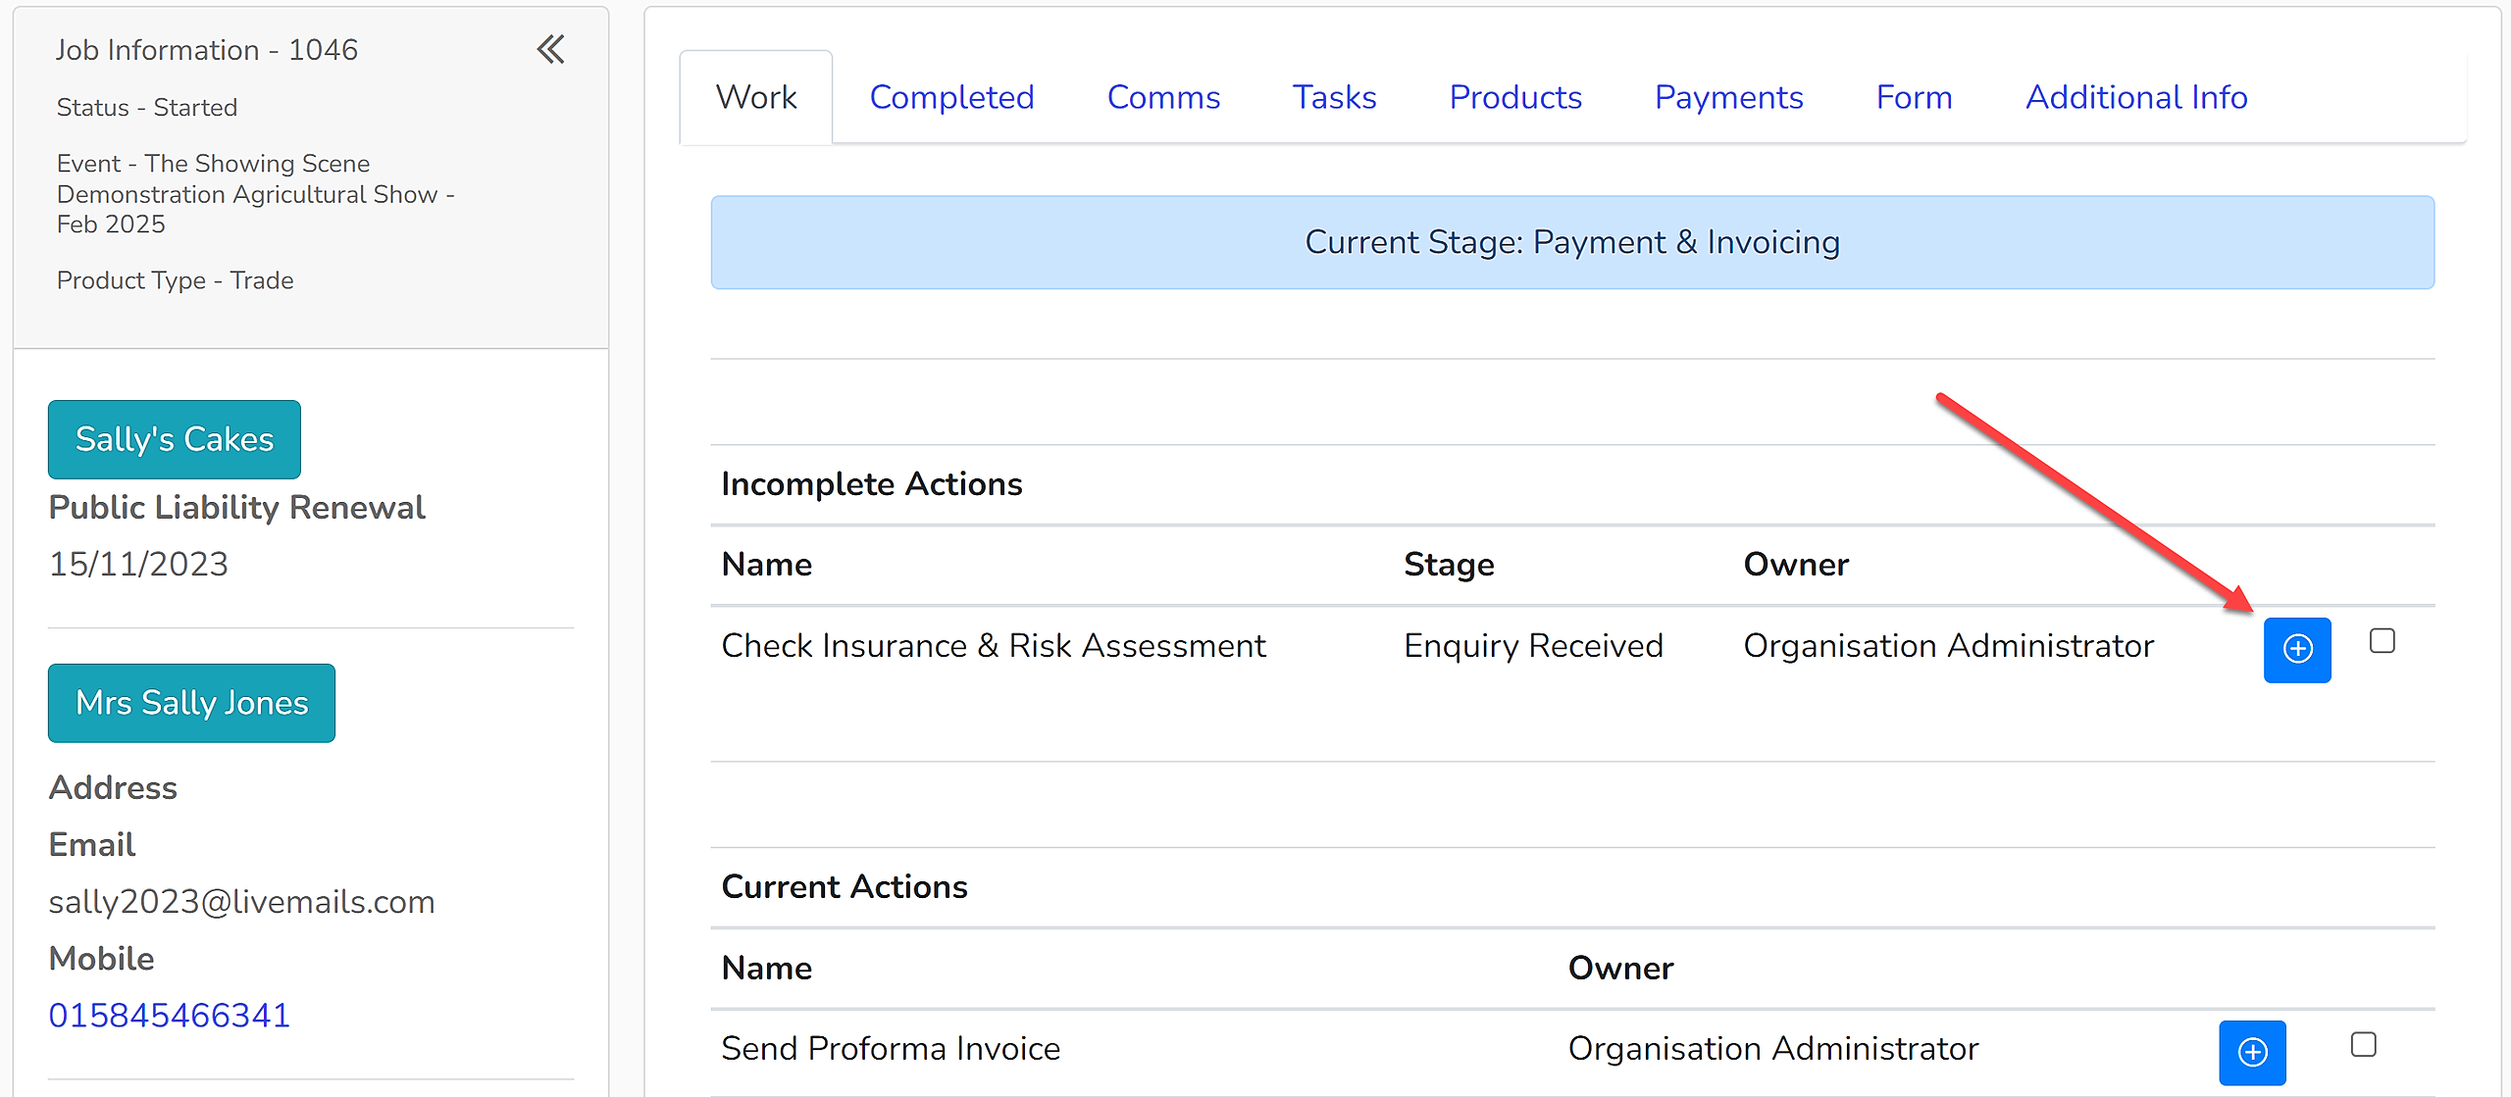Screen dimensions: 2511x1097
Task: Select the Work tab
Action: 756,97
